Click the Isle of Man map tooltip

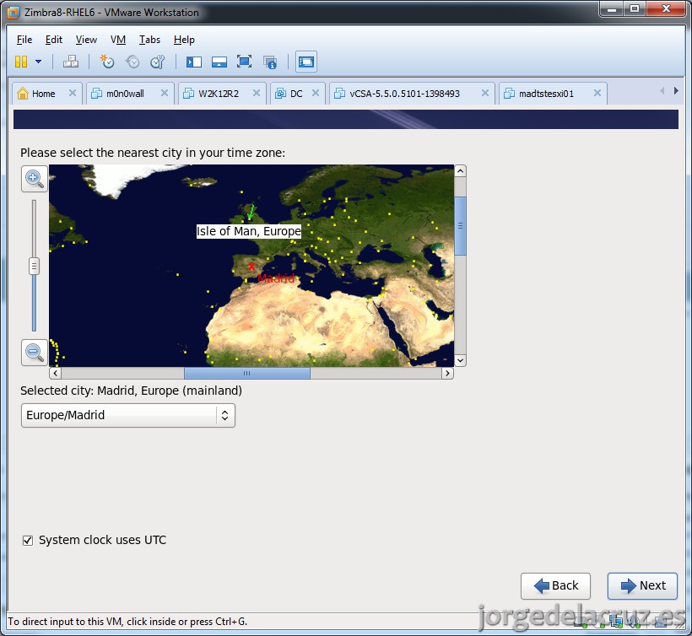pos(249,231)
